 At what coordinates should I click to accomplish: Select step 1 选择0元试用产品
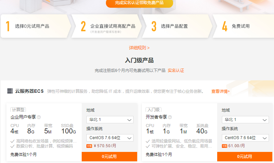coord(36,26)
